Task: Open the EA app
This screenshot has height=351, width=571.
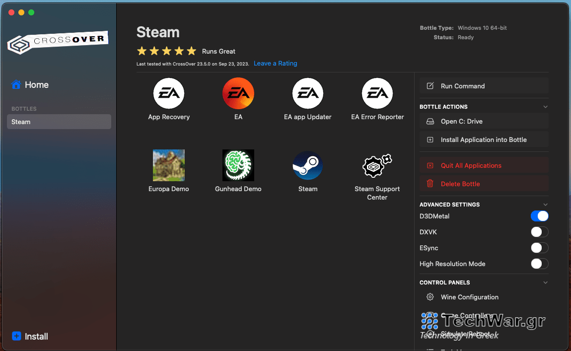Action: pos(238,93)
